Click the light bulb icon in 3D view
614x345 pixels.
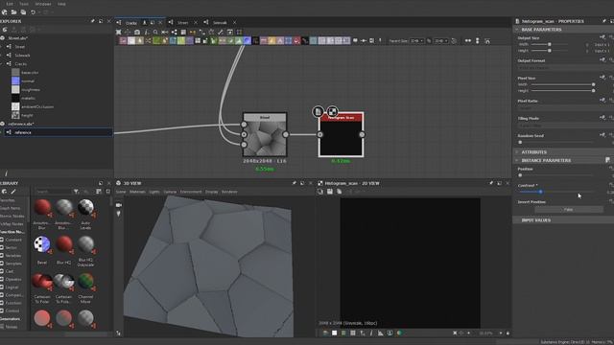coord(119,214)
